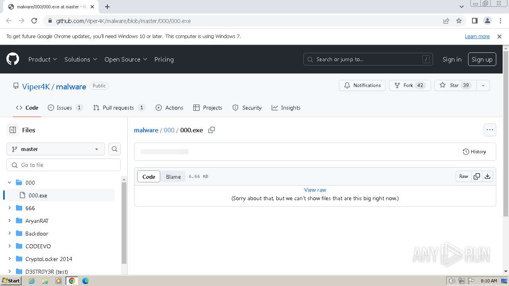Focus the Search or jump to field
The height and width of the screenshot is (286, 509).
click(x=368, y=59)
